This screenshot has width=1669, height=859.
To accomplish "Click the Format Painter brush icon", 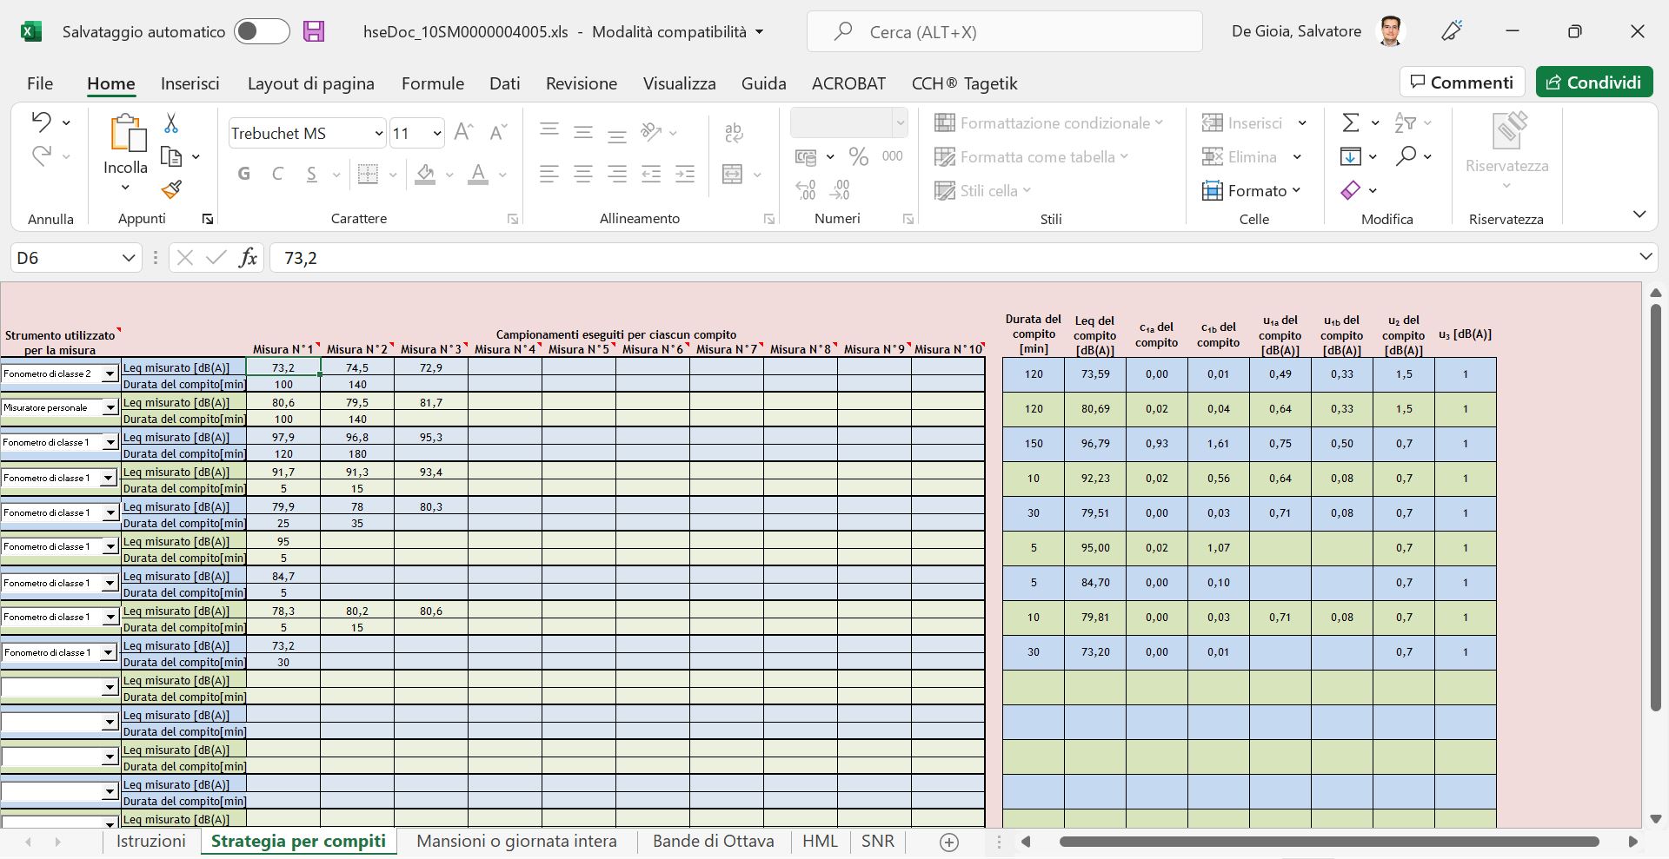I will [171, 189].
